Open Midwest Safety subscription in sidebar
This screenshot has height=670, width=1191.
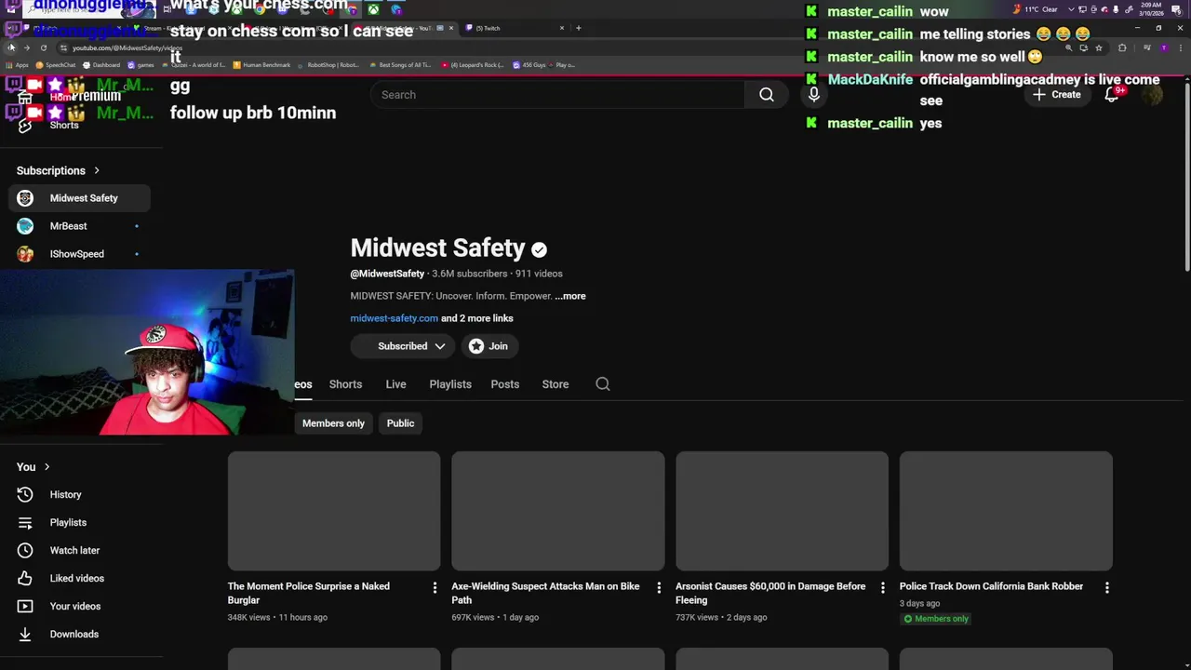pyautogui.click(x=80, y=198)
